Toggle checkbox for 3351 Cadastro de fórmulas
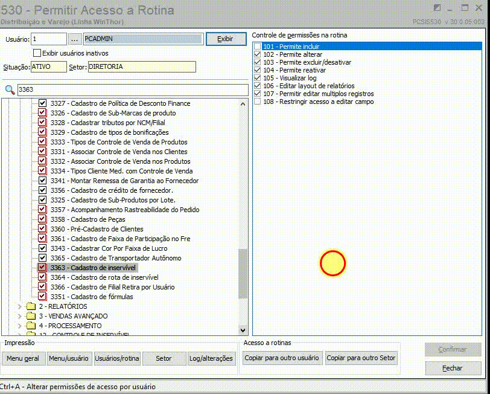490x394 pixels. (42, 296)
